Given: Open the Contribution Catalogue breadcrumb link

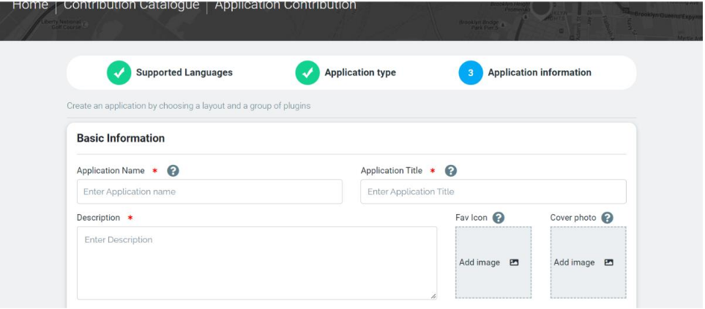Looking at the screenshot, I should (131, 6).
